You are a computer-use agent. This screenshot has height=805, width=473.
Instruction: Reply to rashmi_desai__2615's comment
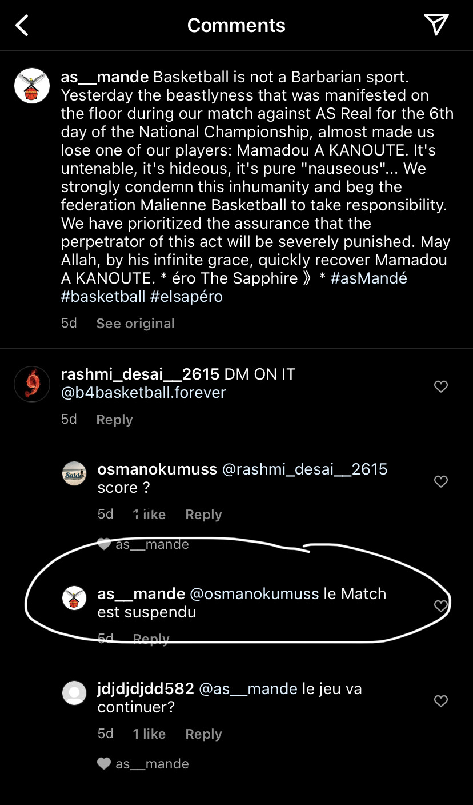(114, 420)
